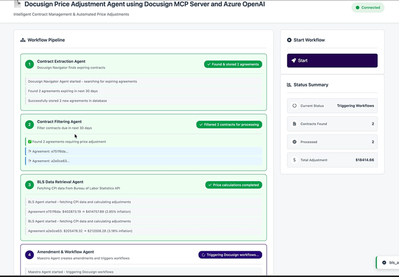399x277 pixels.
Task: Click 'Filtered 2 contracts for processing' badge
Action: 229,124
